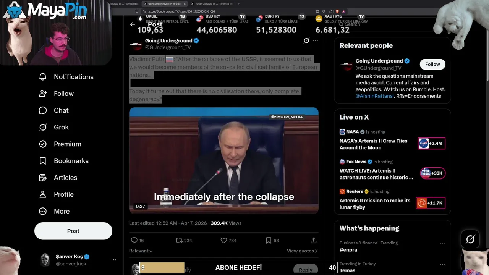Click the repost icon with 234
Viewport: 489px width, 275px height.
click(x=184, y=240)
